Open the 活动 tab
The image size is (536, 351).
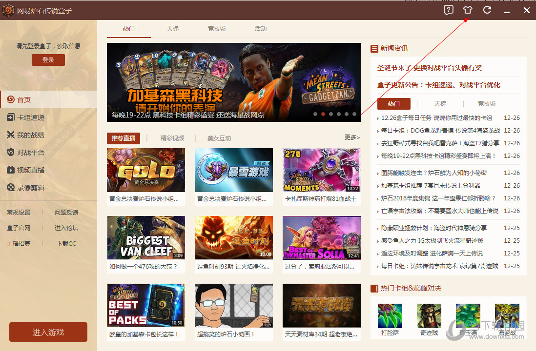(x=260, y=29)
